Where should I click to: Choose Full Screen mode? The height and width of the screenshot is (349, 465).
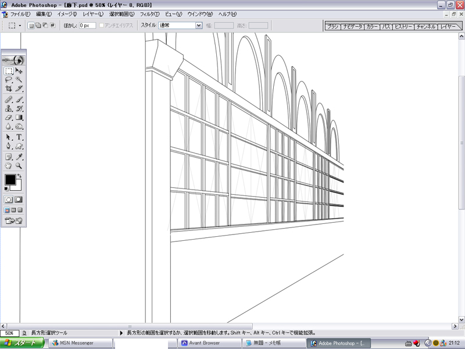20,210
